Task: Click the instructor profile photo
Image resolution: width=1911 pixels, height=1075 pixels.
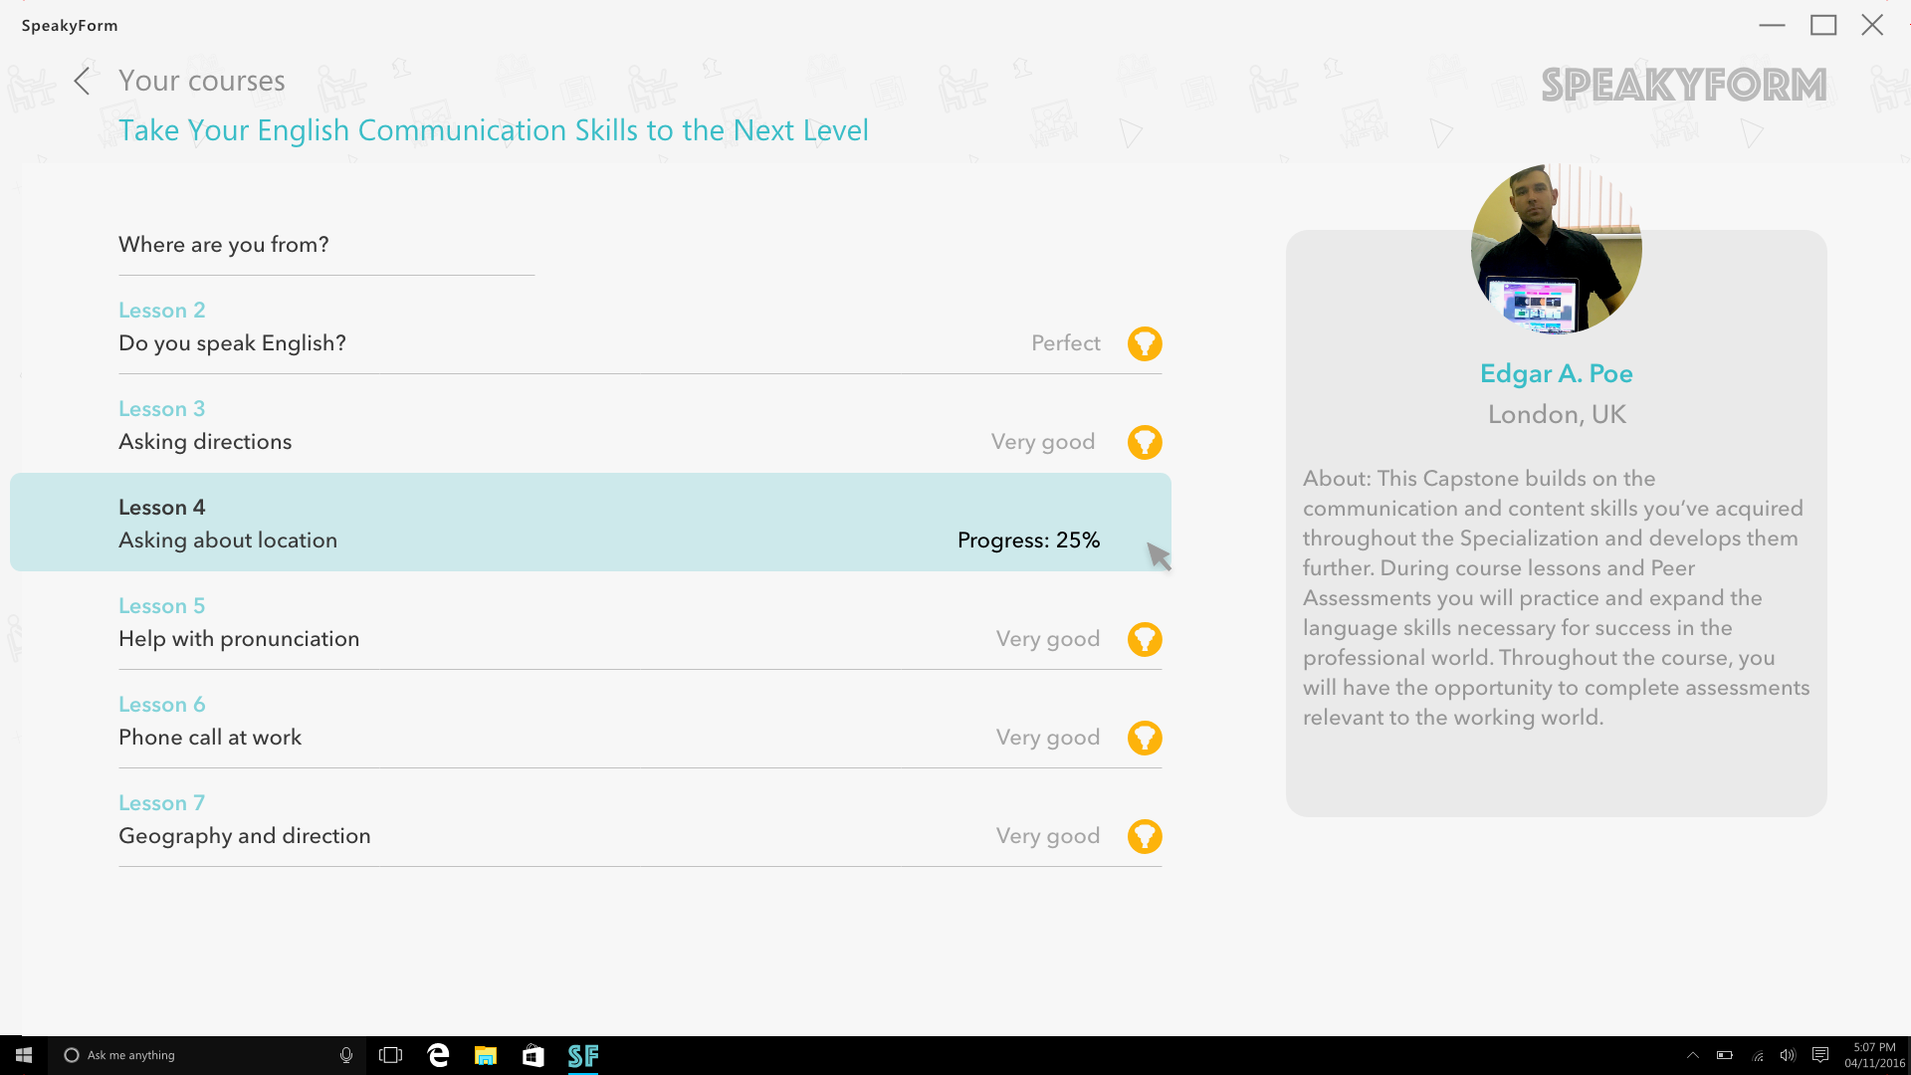Action: (1556, 249)
